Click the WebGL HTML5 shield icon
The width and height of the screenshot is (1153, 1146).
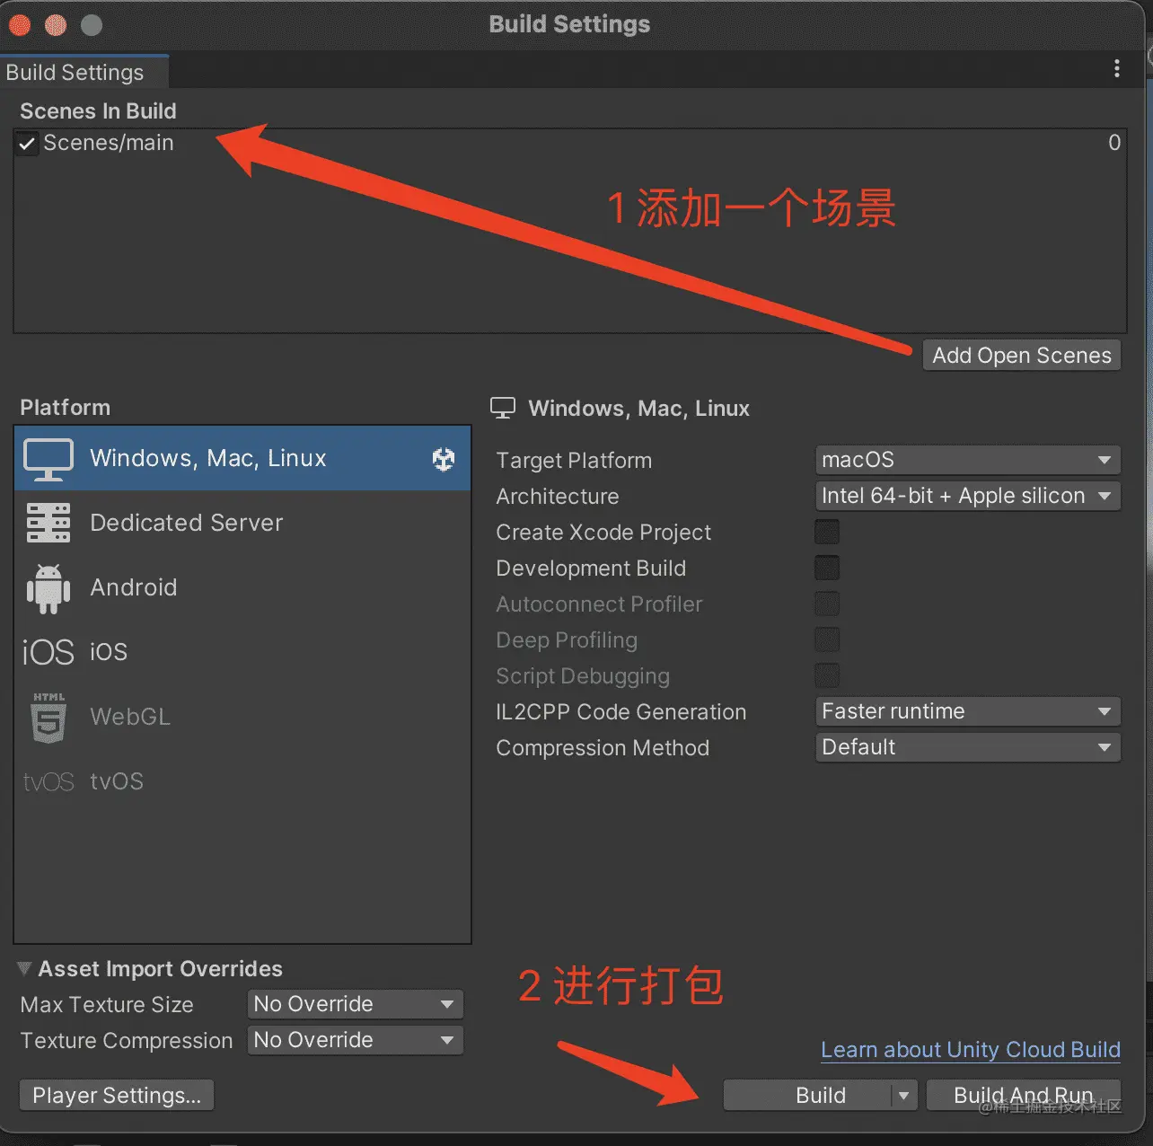click(48, 718)
